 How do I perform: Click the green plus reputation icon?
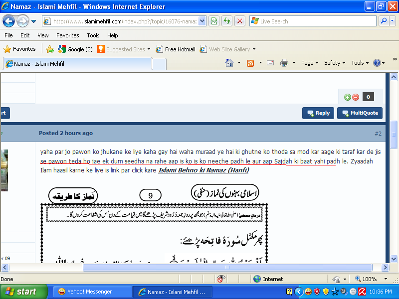[x=348, y=97]
